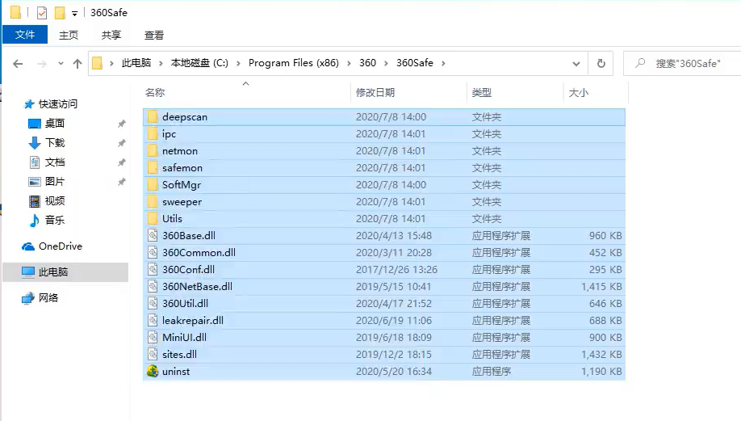Image resolution: width=741 pixels, height=421 pixels.
Task: Select the uninst application icon
Action: point(153,372)
